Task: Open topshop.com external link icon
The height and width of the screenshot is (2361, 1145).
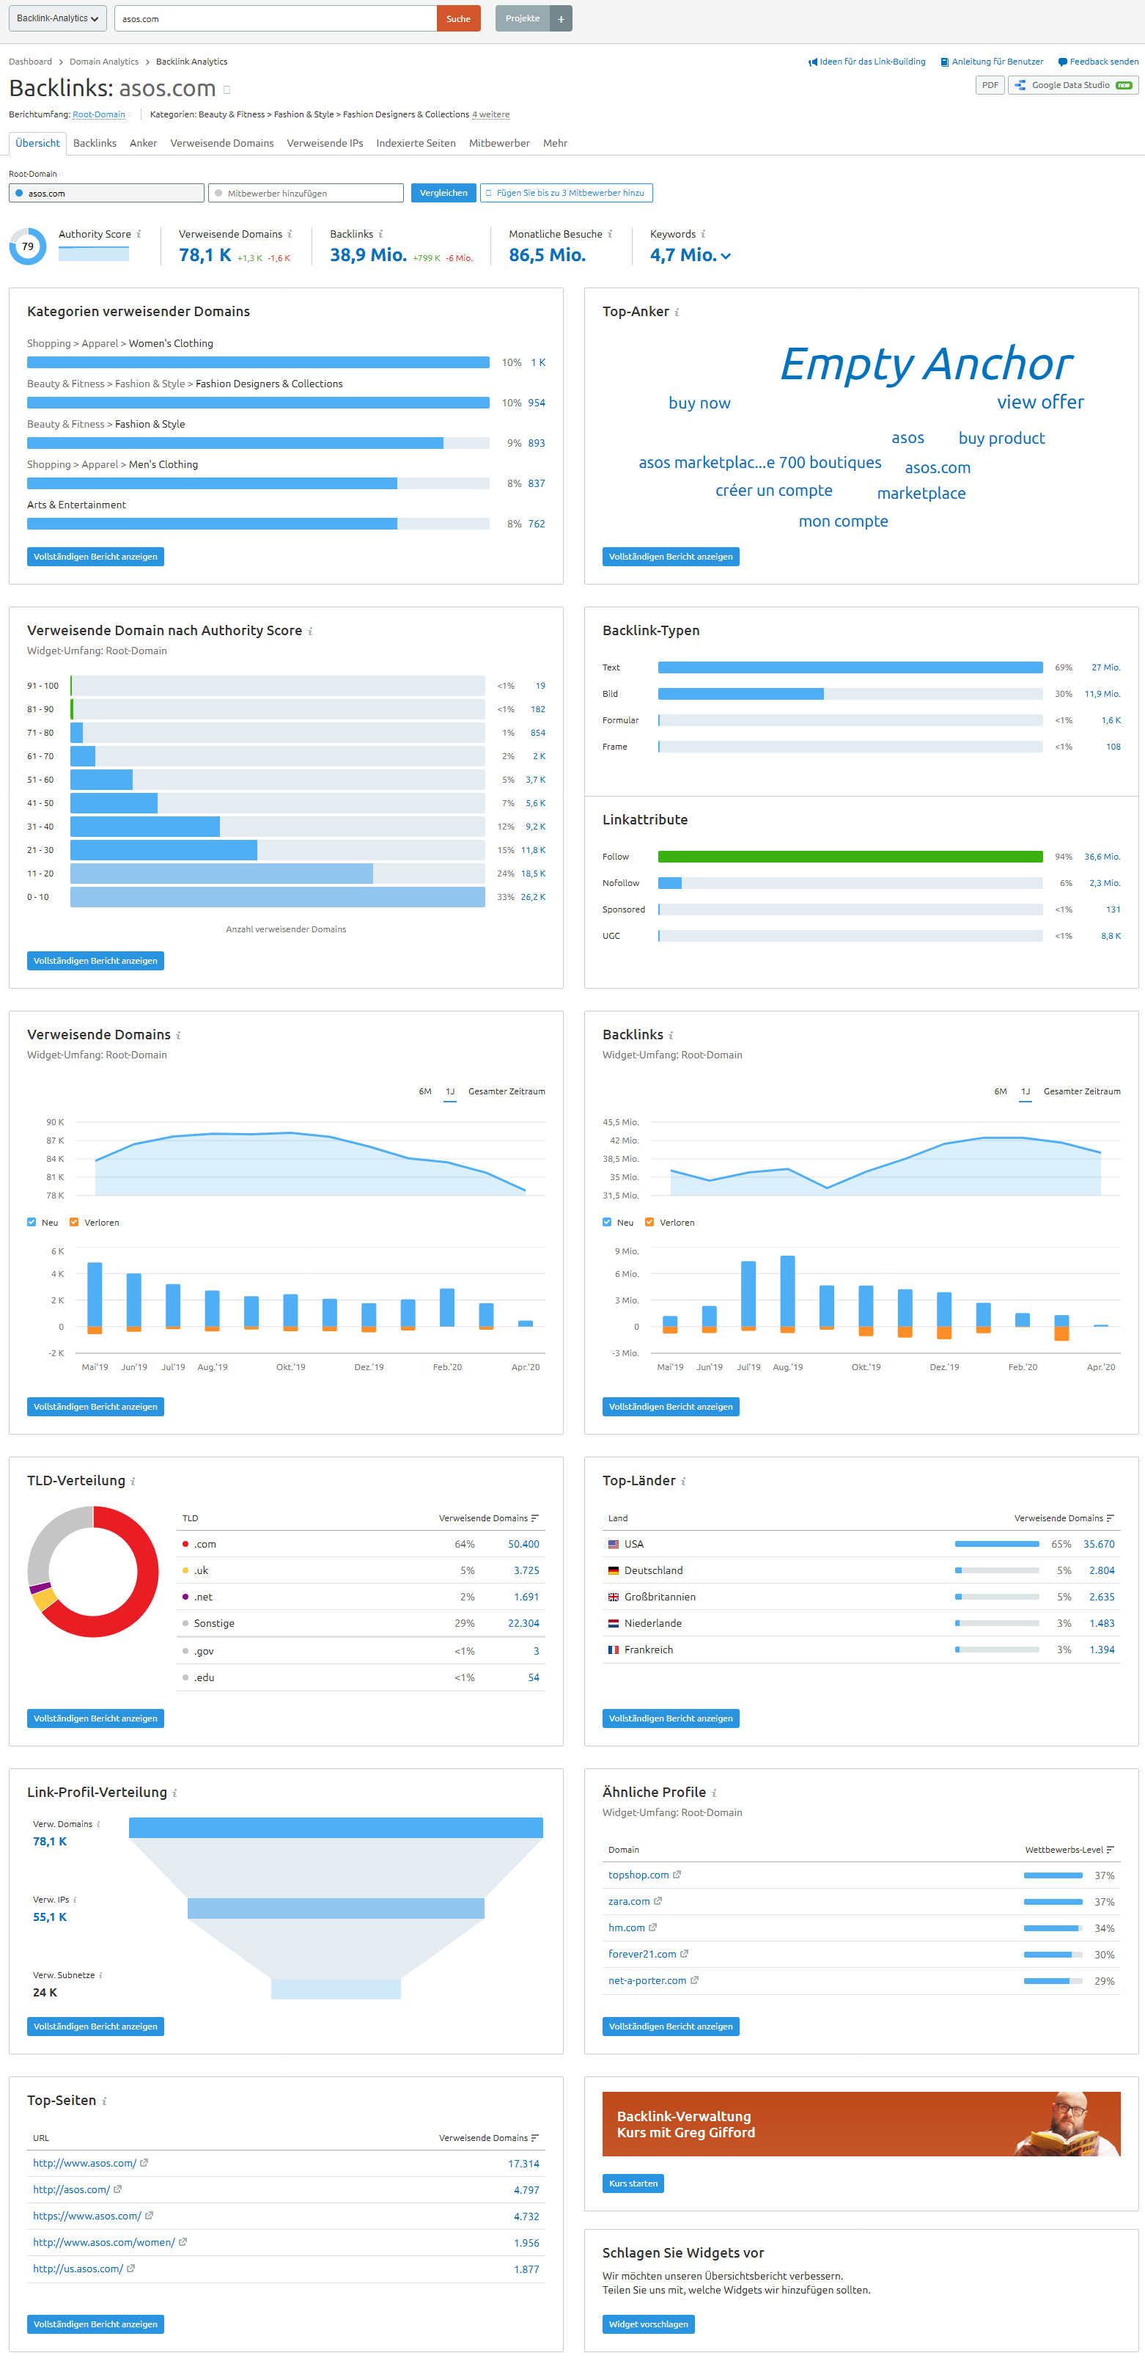Action: pyautogui.click(x=677, y=1875)
